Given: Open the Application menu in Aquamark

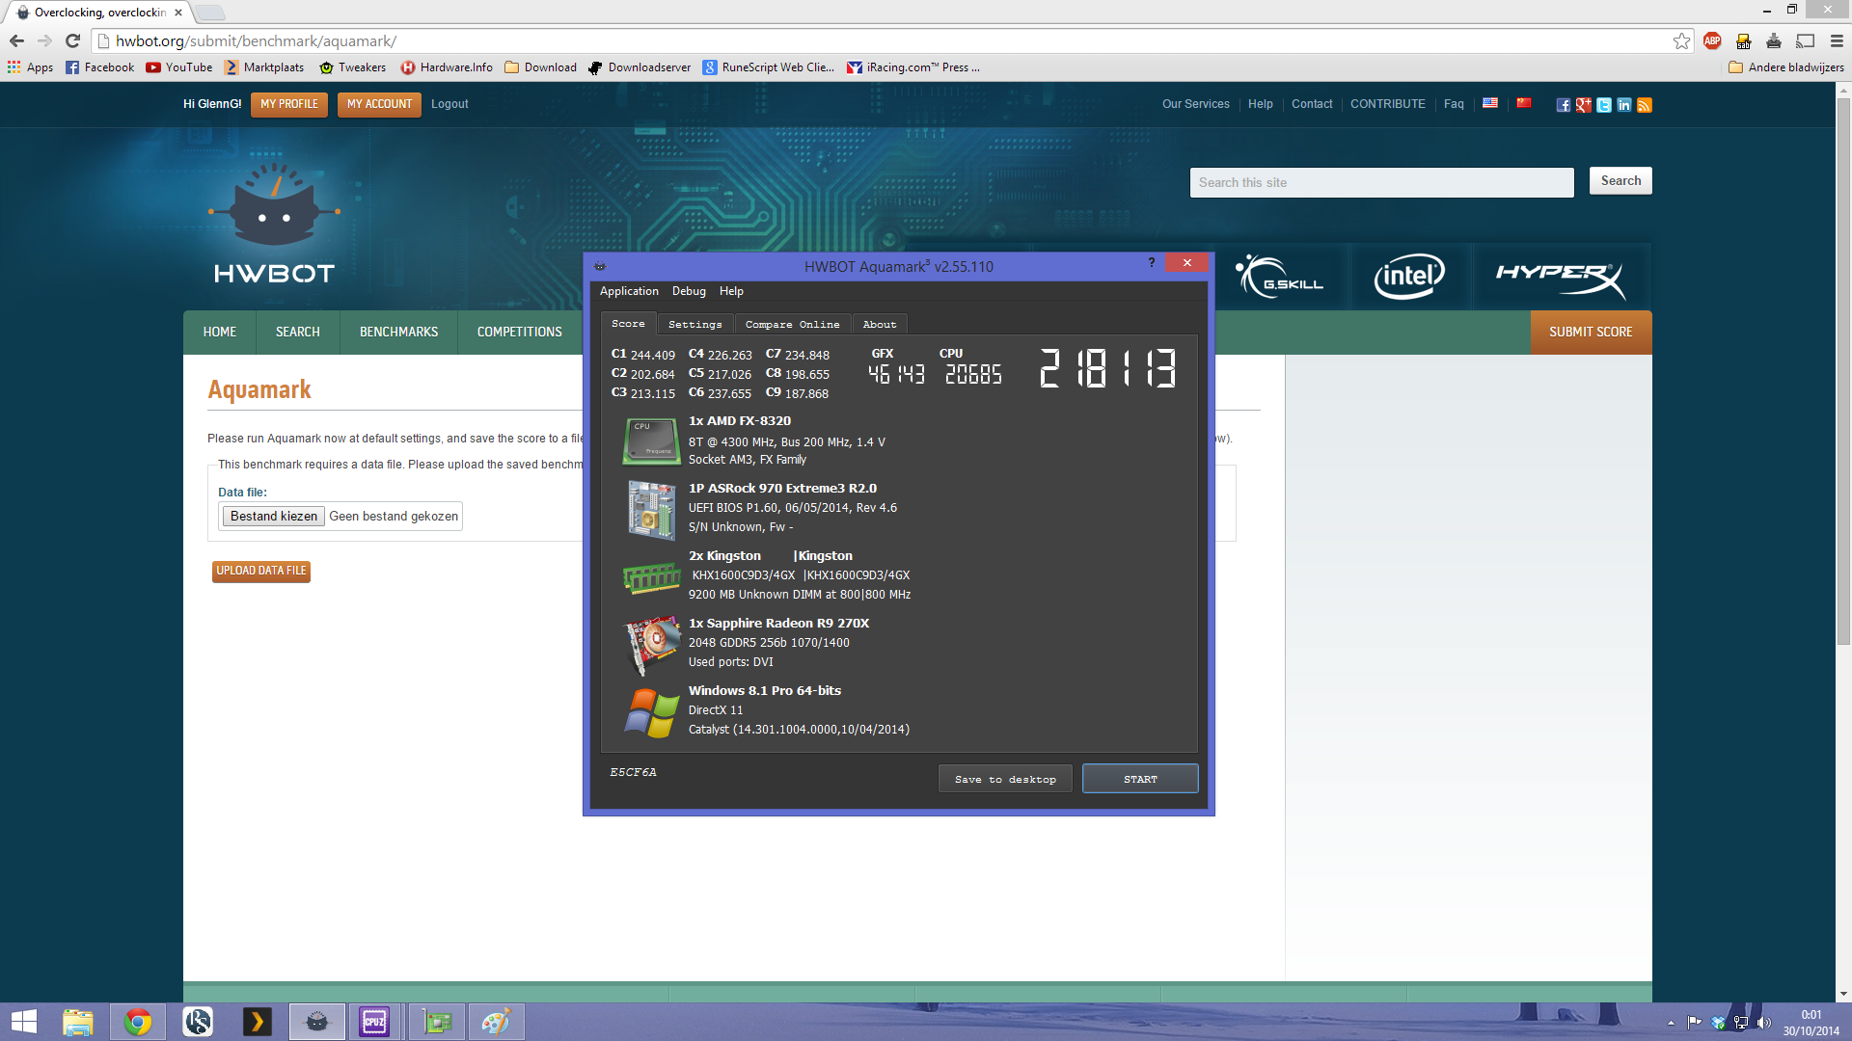Looking at the screenshot, I should point(629,291).
